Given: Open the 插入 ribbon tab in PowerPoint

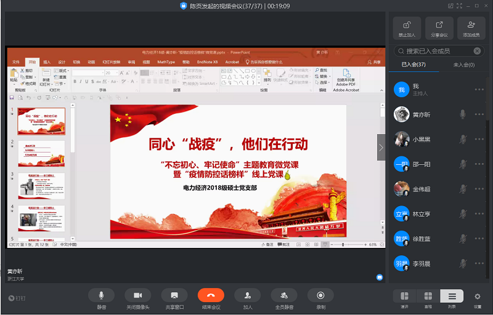Looking at the screenshot, I should coord(47,62).
